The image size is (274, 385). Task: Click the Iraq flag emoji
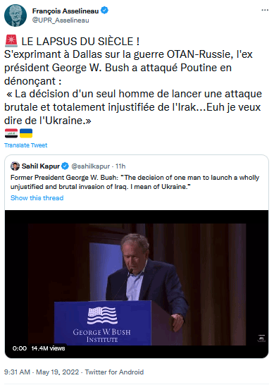point(11,133)
